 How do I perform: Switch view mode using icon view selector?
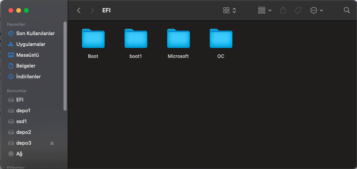tap(230, 10)
